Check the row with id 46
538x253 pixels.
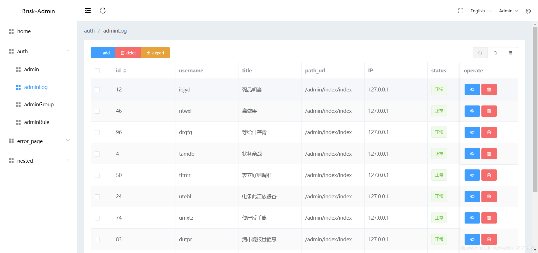98,111
